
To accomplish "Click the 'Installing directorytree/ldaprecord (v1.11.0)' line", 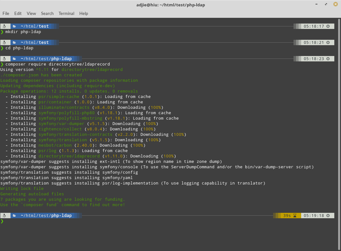I will 91,156.
